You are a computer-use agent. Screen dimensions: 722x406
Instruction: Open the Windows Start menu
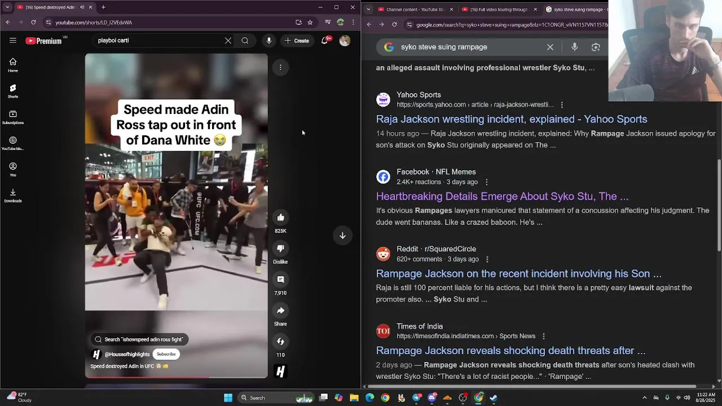228,398
